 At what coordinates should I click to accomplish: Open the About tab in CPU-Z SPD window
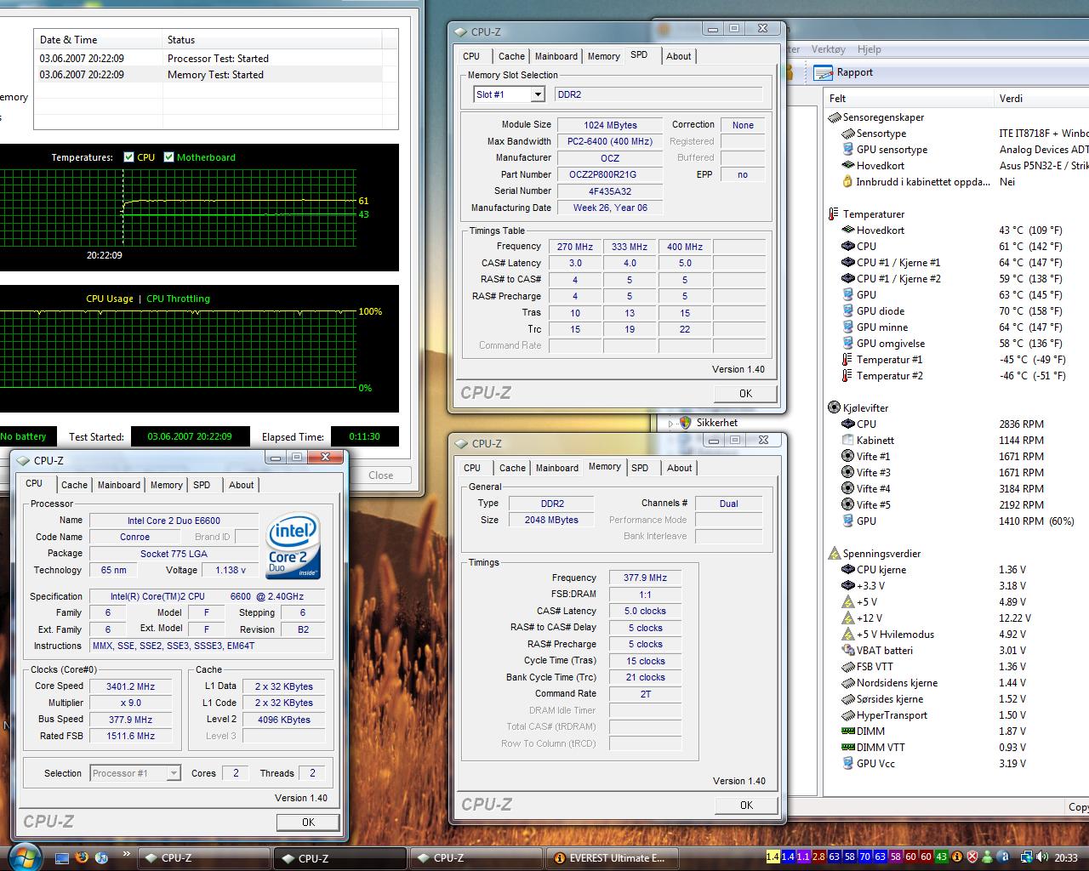coord(678,56)
